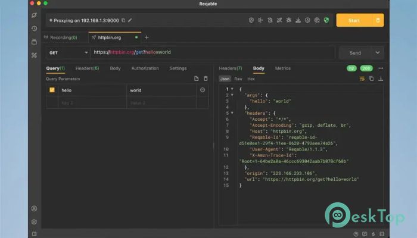Open the breakpoint toolbar icon

(x=261, y=20)
